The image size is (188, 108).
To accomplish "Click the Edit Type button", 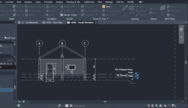I will pyautogui.click(x=10, y=38).
